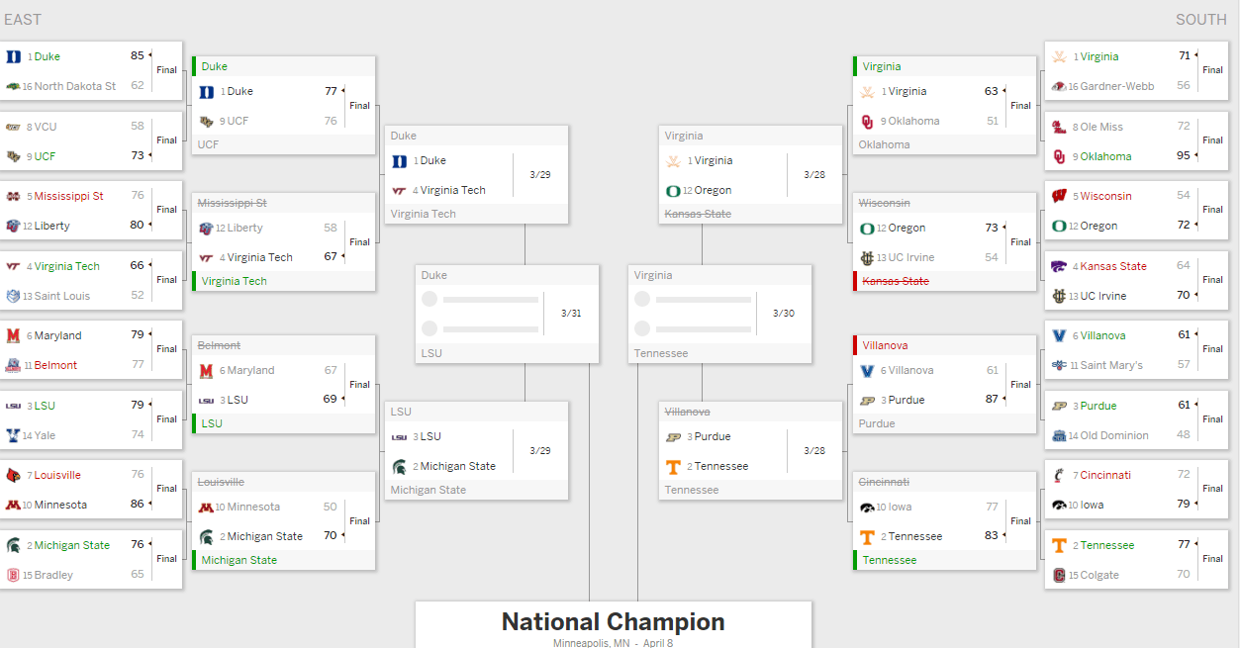This screenshot has width=1240, height=648.
Task: Click Duke logo in Duke vs North Dakota St game
Action: point(14,56)
